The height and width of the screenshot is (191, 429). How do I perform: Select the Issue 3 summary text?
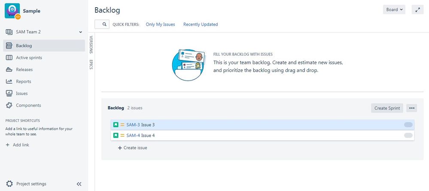point(148,125)
